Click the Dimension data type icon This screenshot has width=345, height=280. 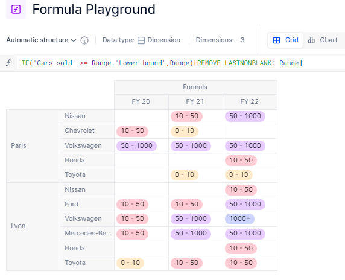tap(141, 40)
